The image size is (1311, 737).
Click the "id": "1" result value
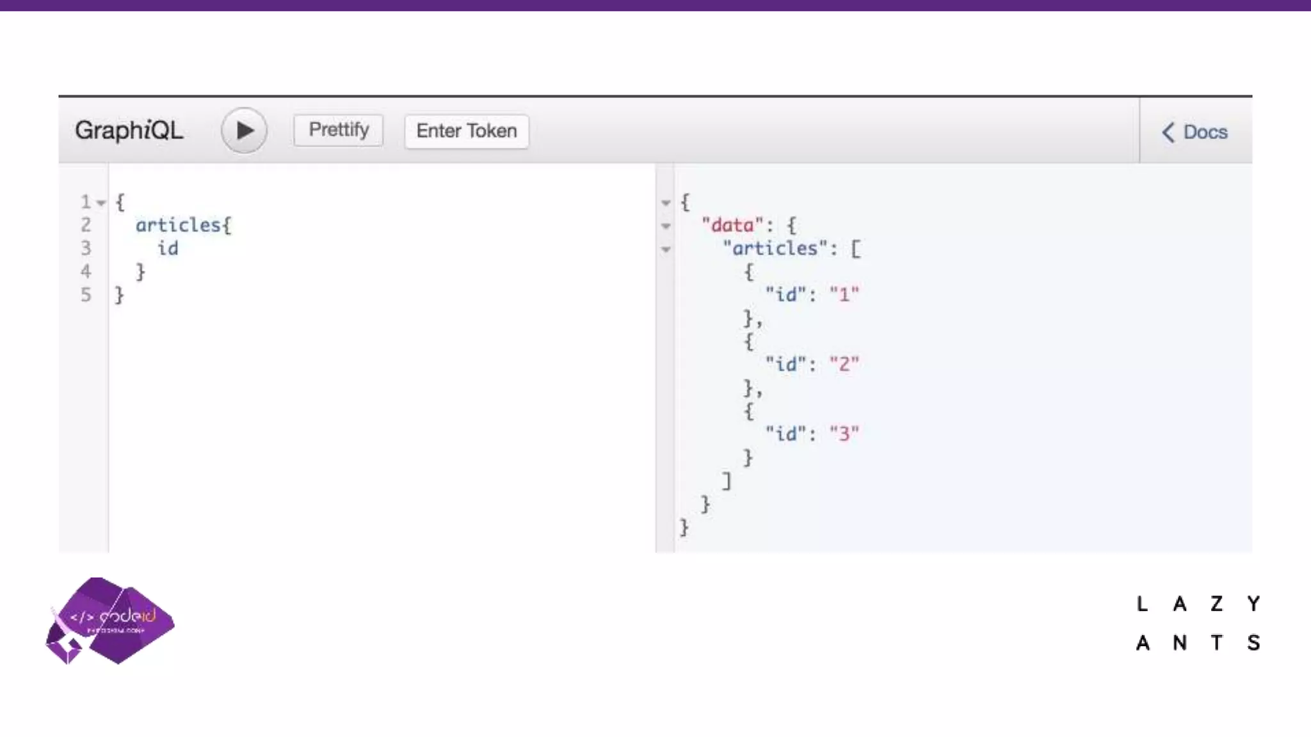pyautogui.click(x=844, y=295)
